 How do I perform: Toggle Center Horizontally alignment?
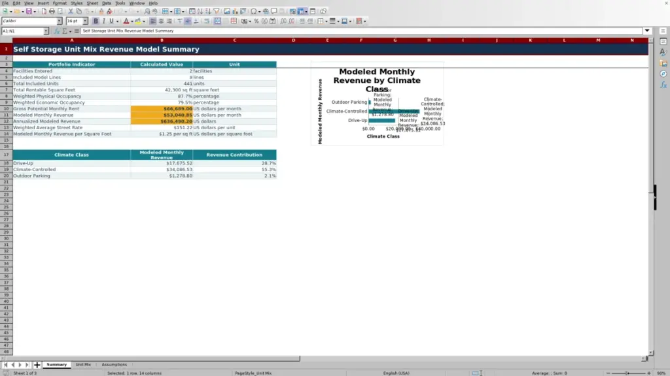tap(161, 21)
